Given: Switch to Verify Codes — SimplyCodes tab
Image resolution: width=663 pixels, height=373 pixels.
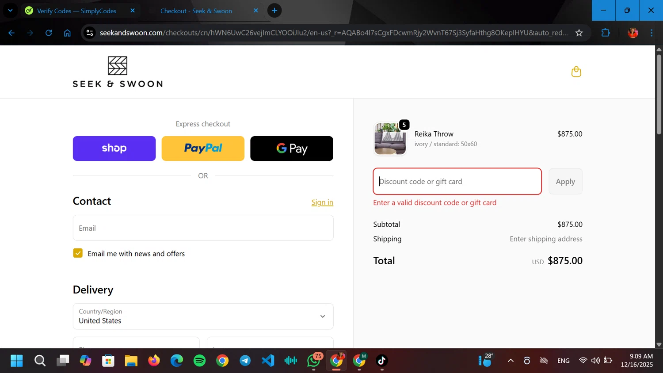Looking at the screenshot, I should pyautogui.click(x=77, y=11).
